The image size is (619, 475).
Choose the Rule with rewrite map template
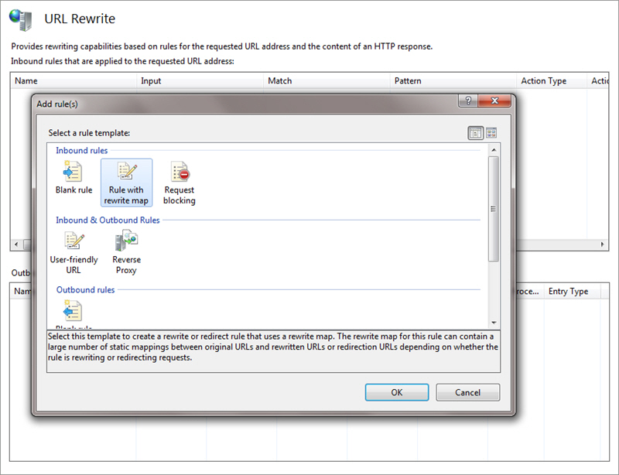(x=126, y=173)
